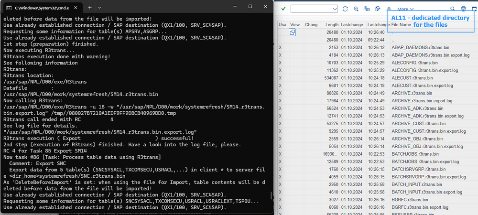Select file ARCHIVE_CUST.r3trans.bin
The image size is (478, 215).
(x=419, y=124)
